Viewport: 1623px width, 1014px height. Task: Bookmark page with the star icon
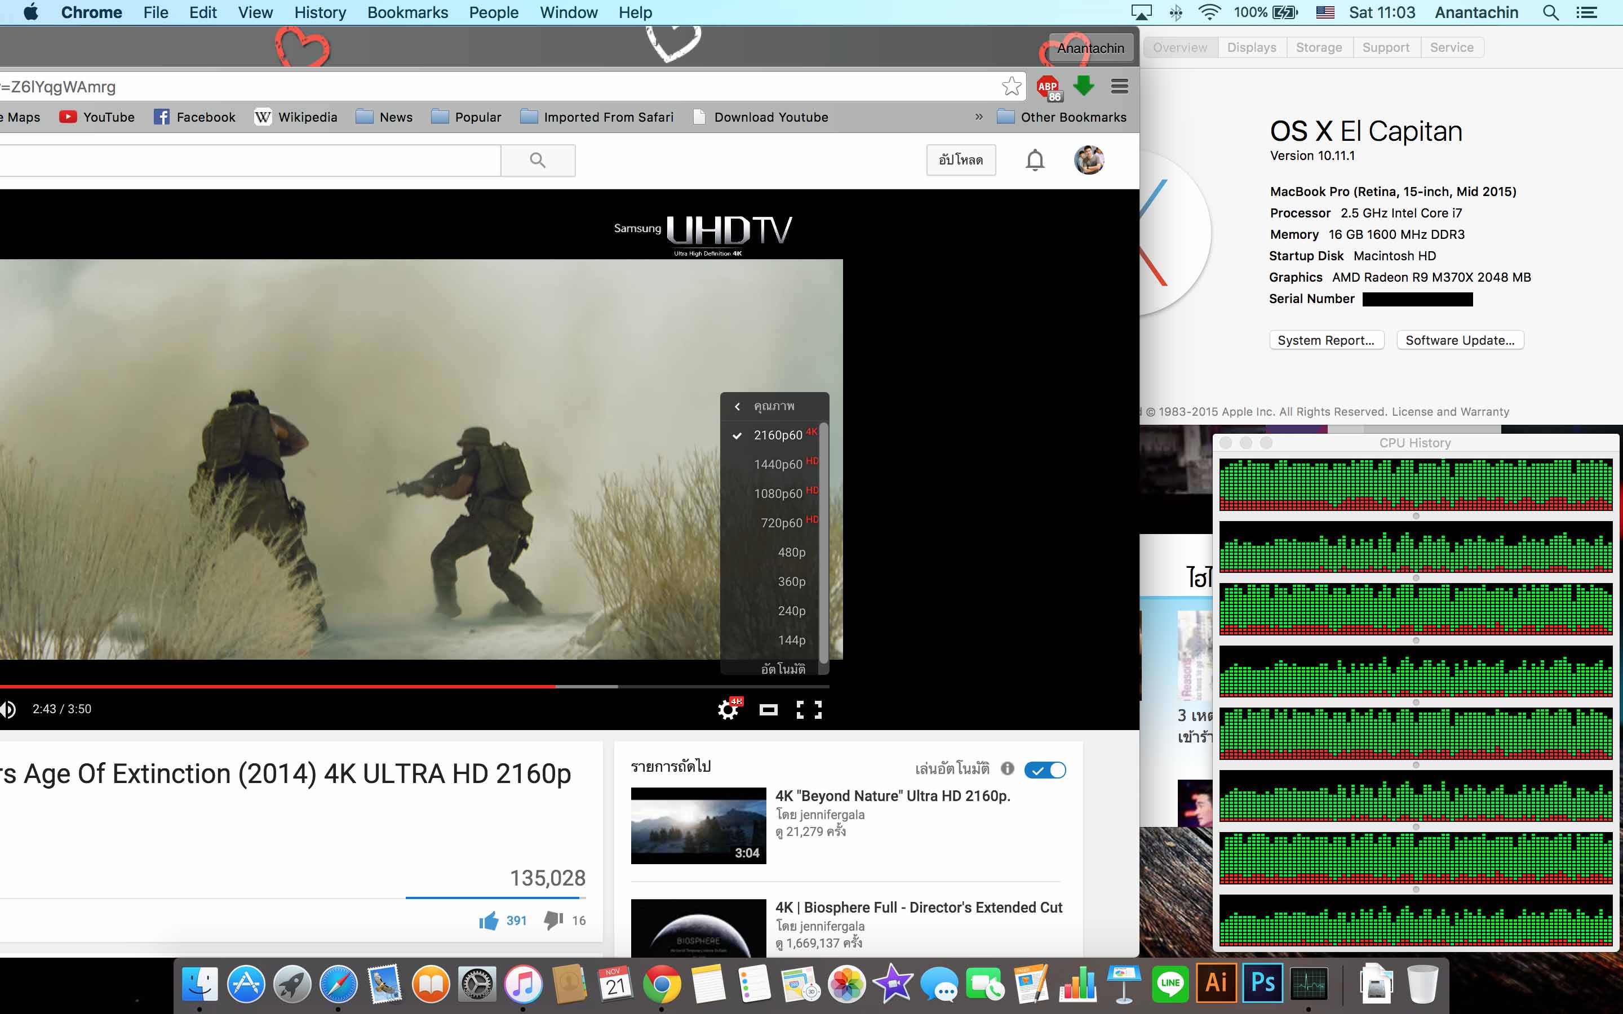[1012, 87]
